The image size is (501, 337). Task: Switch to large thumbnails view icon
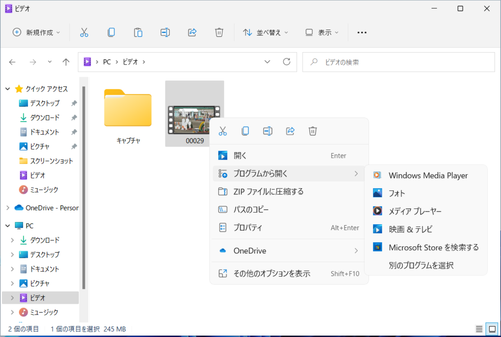pyautogui.click(x=492, y=329)
